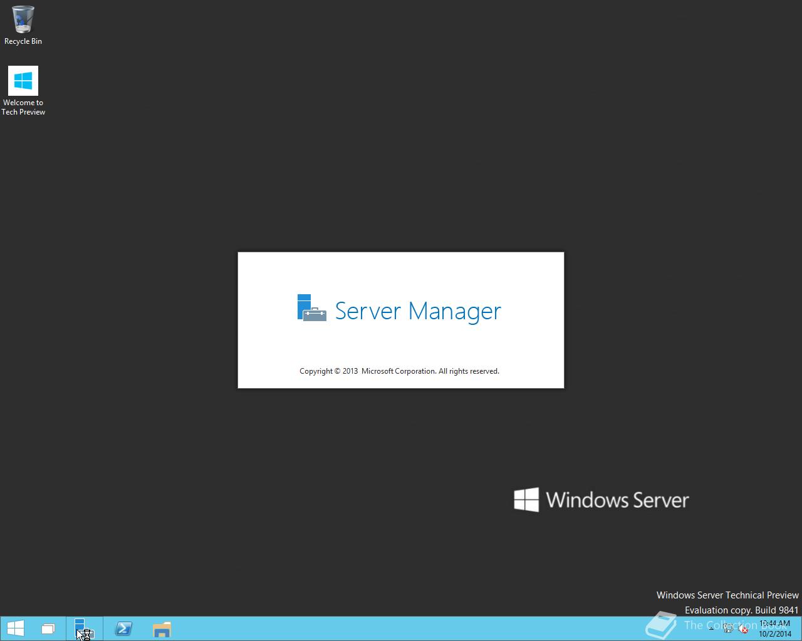This screenshot has height=641, width=802.
Task: Click the muted volume tray icon
Action: 742,629
